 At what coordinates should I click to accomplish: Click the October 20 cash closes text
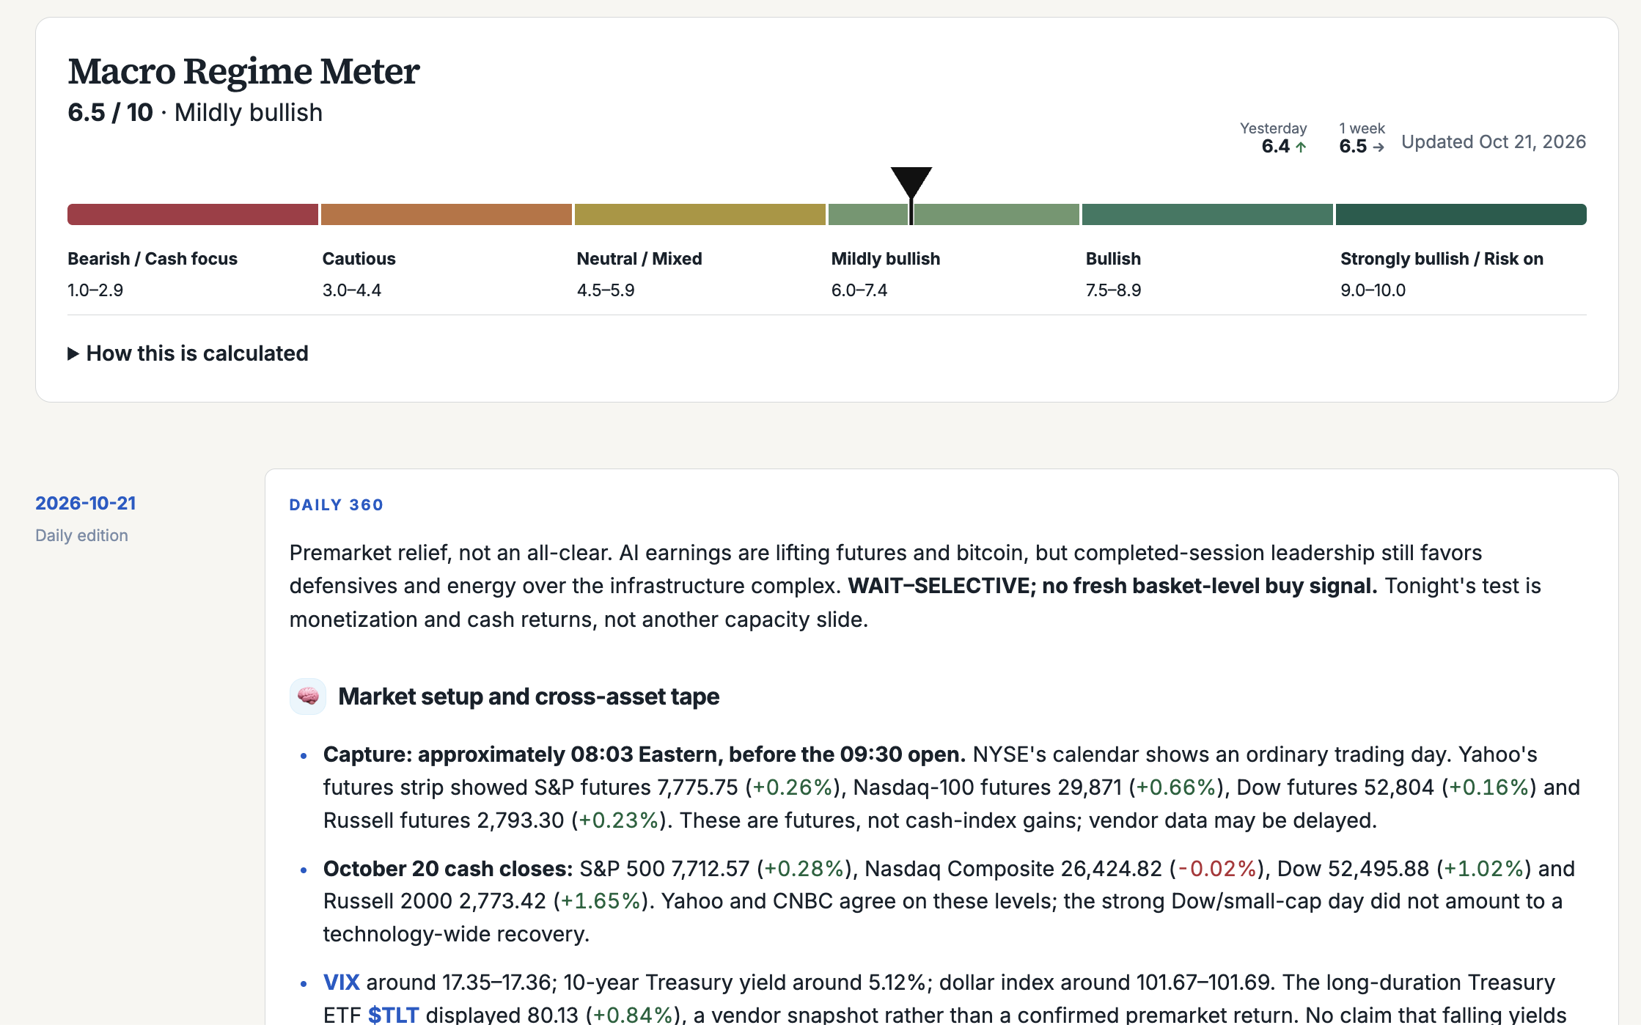click(448, 869)
